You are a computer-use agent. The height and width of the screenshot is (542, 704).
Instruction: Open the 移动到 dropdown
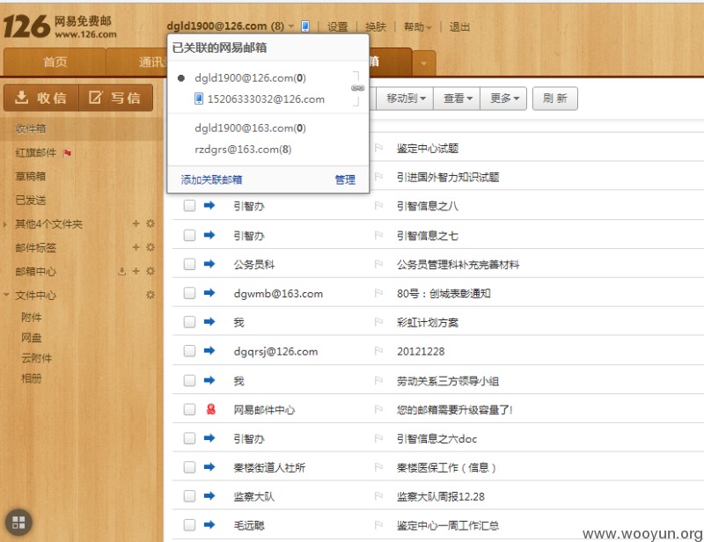(405, 99)
